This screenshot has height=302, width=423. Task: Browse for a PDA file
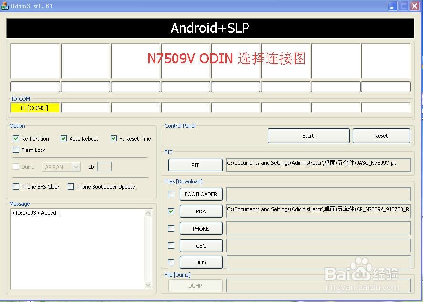tap(201, 211)
